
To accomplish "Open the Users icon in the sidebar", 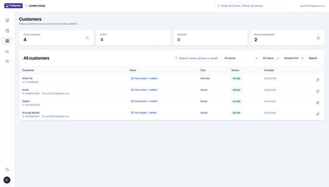I will coord(7,62).
